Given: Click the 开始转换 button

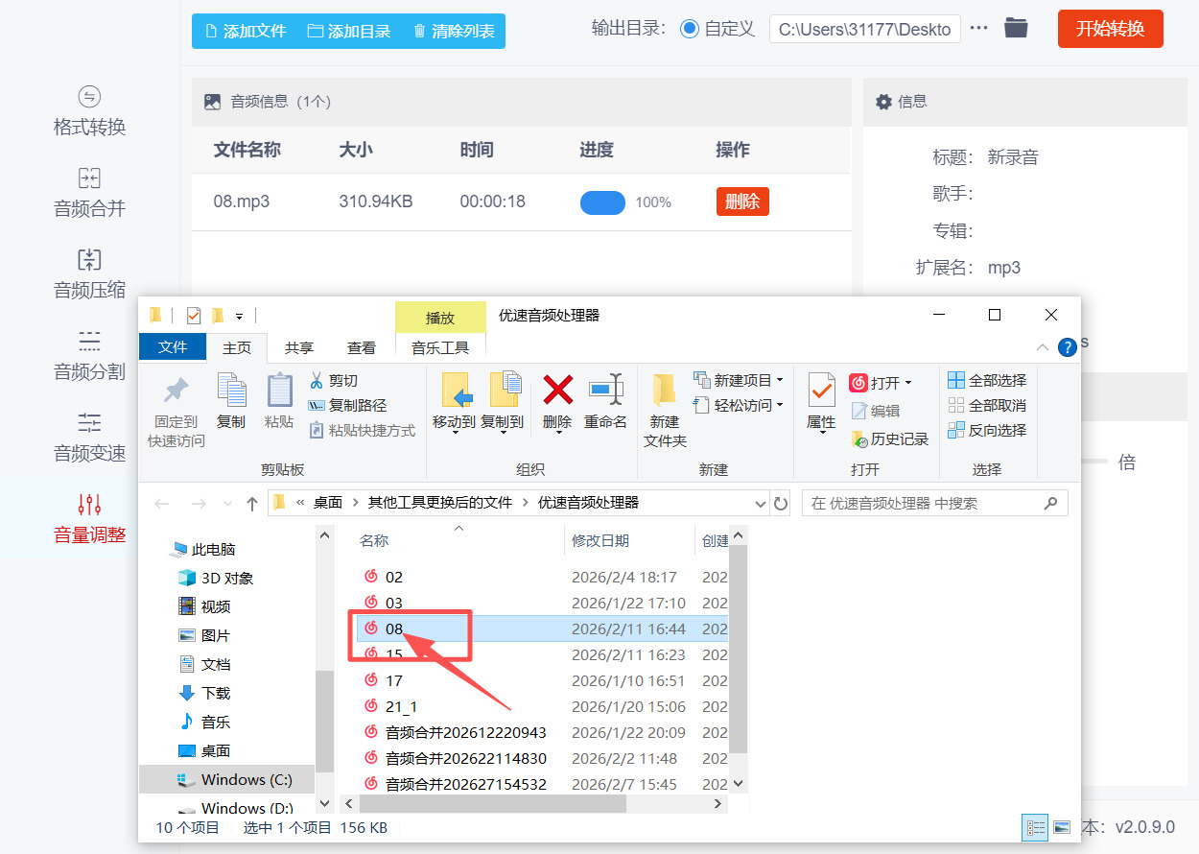Looking at the screenshot, I should tap(1110, 29).
